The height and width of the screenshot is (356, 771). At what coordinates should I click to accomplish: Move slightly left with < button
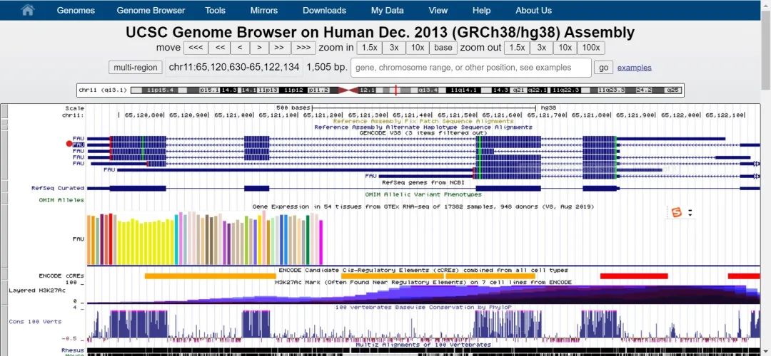tap(240, 48)
